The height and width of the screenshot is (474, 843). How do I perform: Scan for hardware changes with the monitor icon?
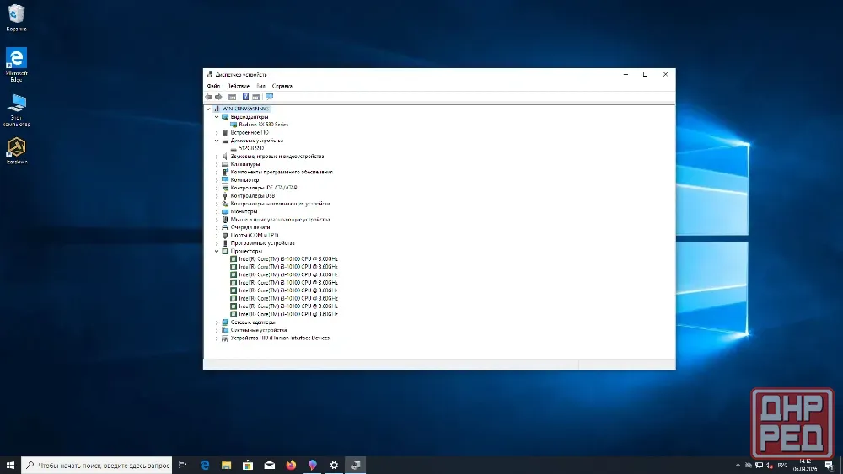coord(270,97)
